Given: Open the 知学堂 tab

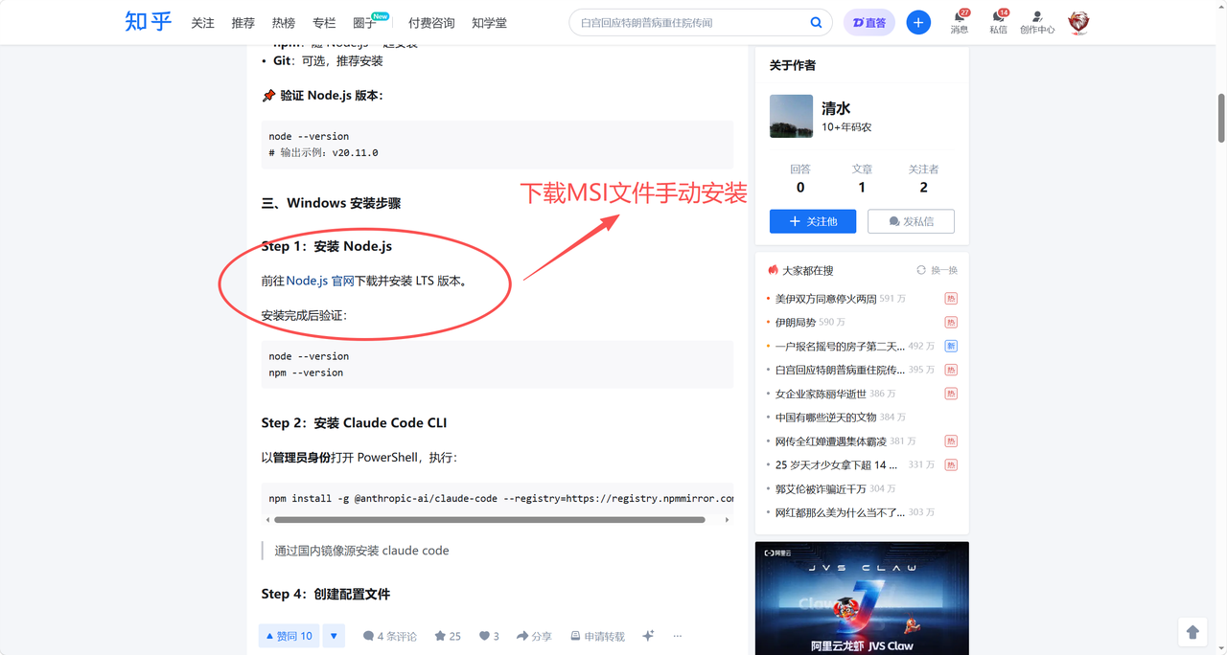Looking at the screenshot, I should pyautogui.click(x=489, y=23).
